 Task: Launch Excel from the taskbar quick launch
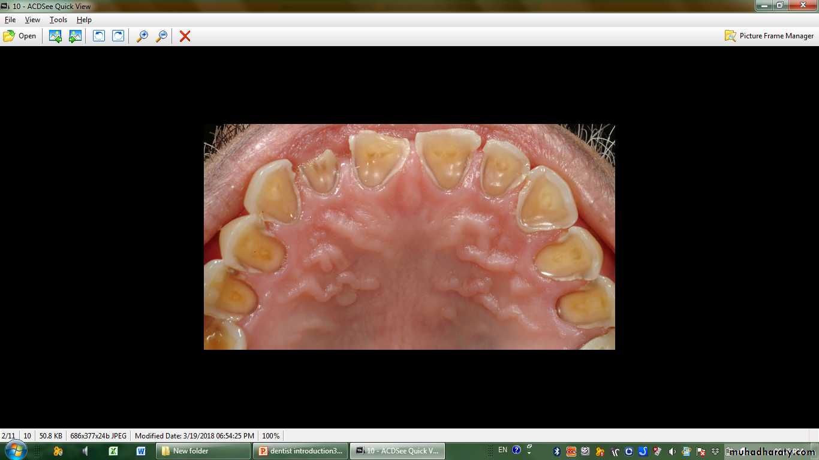[x=113, y=451]
